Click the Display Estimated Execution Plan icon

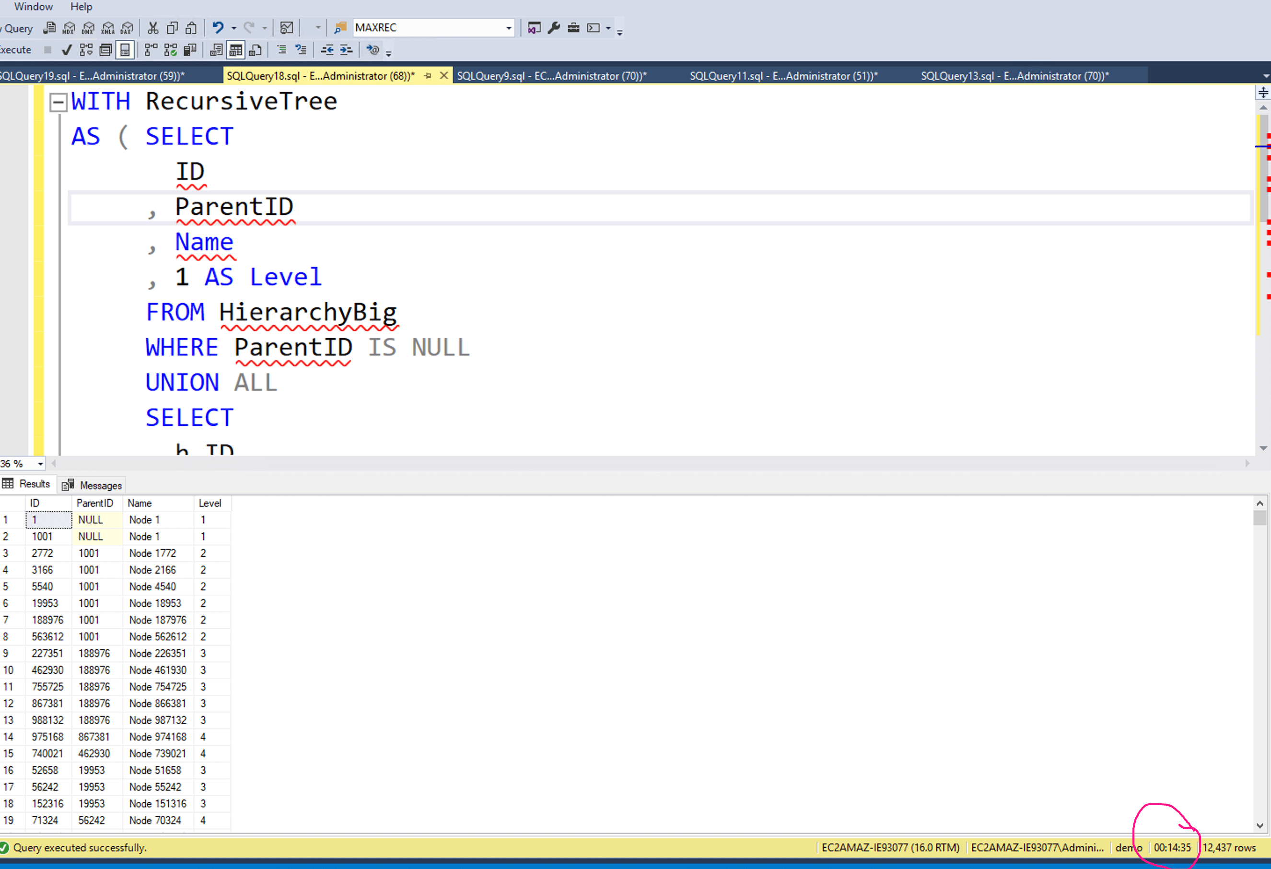86,50
